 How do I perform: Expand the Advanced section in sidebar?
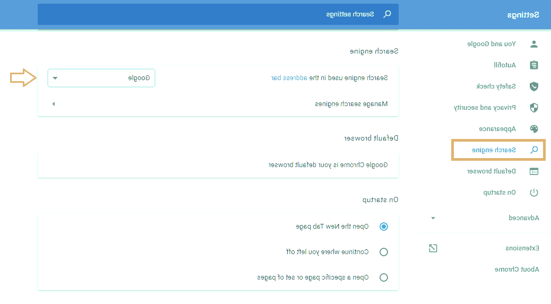tap(433, 218)
